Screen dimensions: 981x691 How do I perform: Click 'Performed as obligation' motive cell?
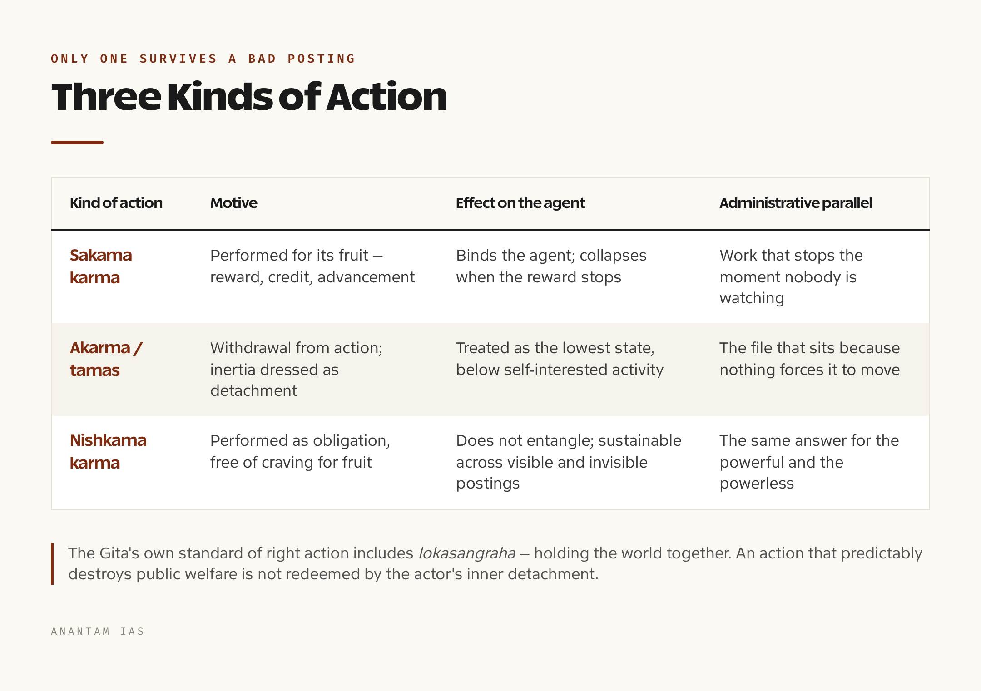click(300, 451)
